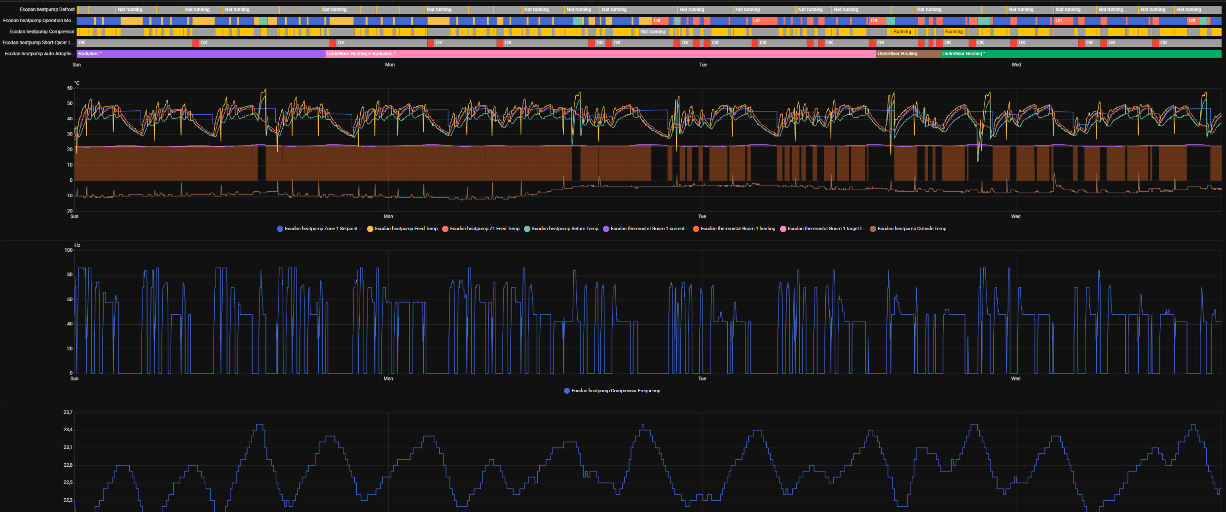1226x512 pixels.
Task: Toggle Ecodan heatpump Return Temp legend label
Action: pos(565,229)
